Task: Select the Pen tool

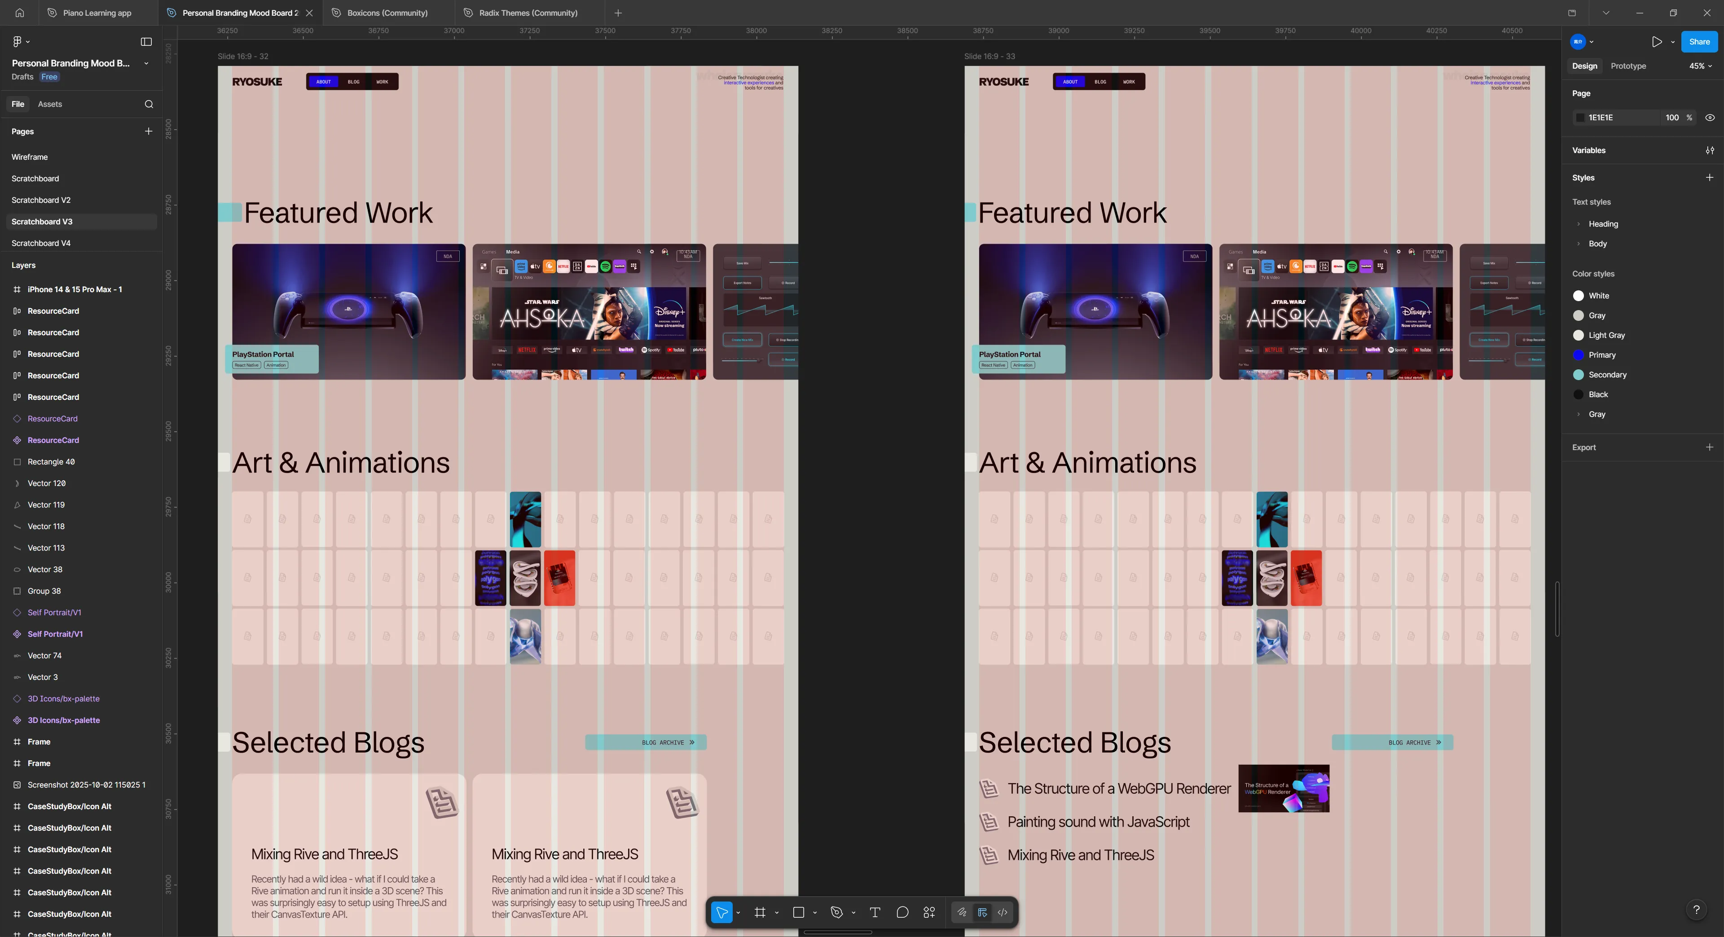Action: pyautogui.click(x=836, y=911)
